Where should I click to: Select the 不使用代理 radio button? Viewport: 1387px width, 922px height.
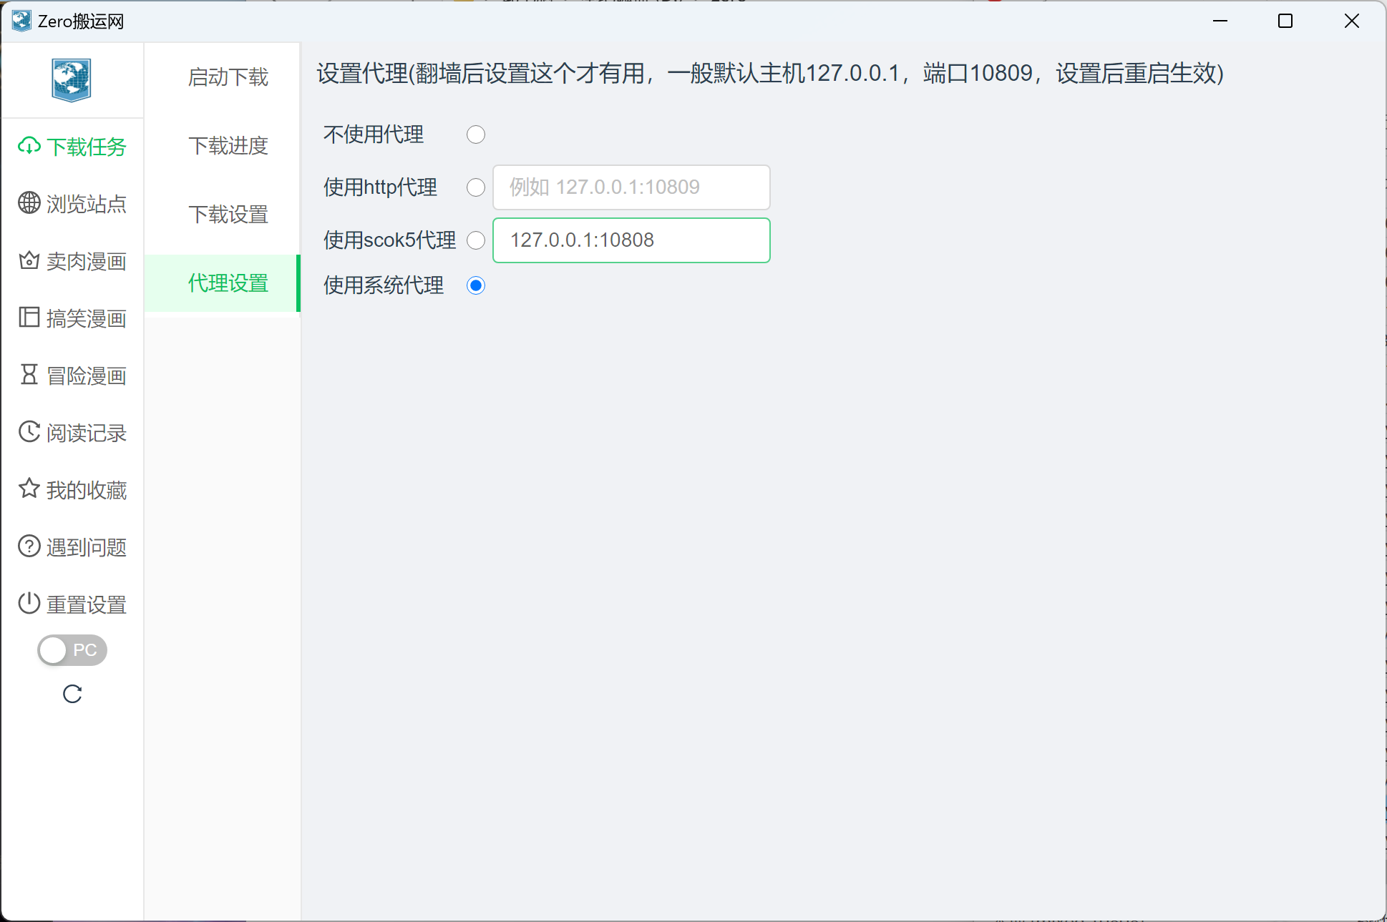coord(476,134)
